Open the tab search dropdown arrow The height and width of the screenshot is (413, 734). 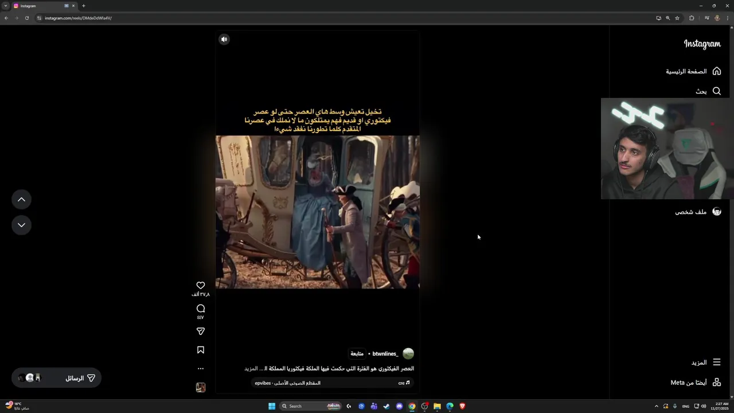[x=6, y=6]
